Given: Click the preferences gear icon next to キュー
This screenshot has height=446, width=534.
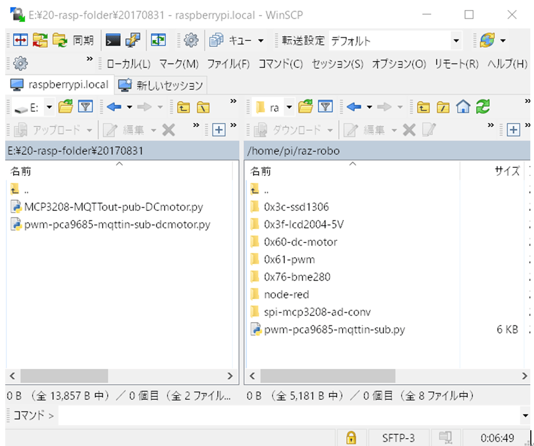Looking at the screenshot, I should [x=191, y=40].
